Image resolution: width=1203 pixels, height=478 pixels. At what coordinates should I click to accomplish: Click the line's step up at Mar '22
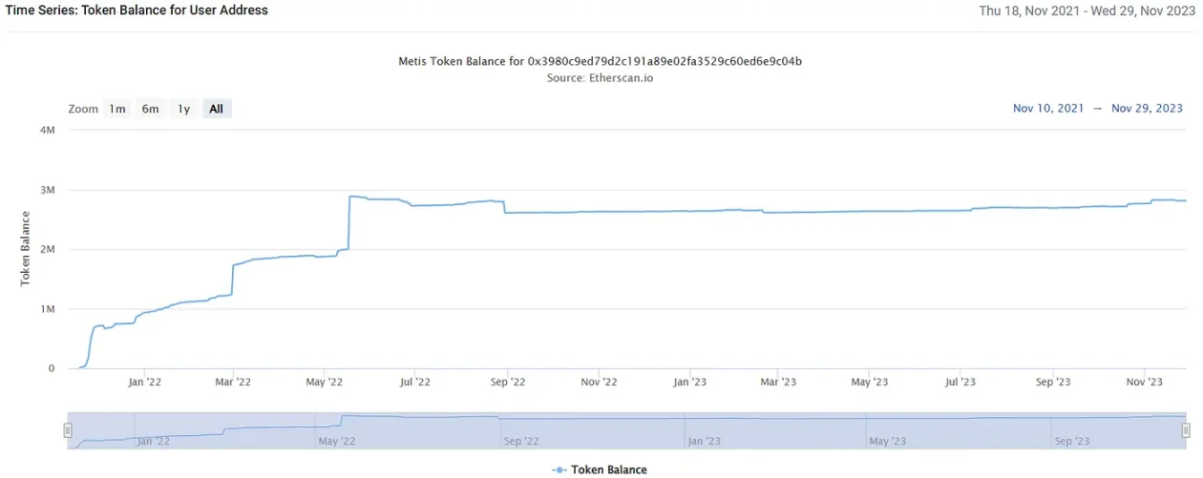(233, 280)
